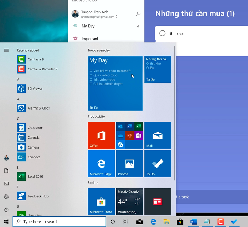Open File Explorer from taskbar
Screen dimensions: 248x227
(x=167, y=222)
